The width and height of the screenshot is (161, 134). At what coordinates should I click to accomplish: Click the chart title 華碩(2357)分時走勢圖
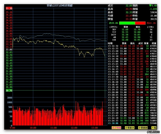tap(60, 6)
